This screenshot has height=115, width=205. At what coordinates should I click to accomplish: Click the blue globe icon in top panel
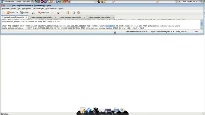click(x=57, y=2)
